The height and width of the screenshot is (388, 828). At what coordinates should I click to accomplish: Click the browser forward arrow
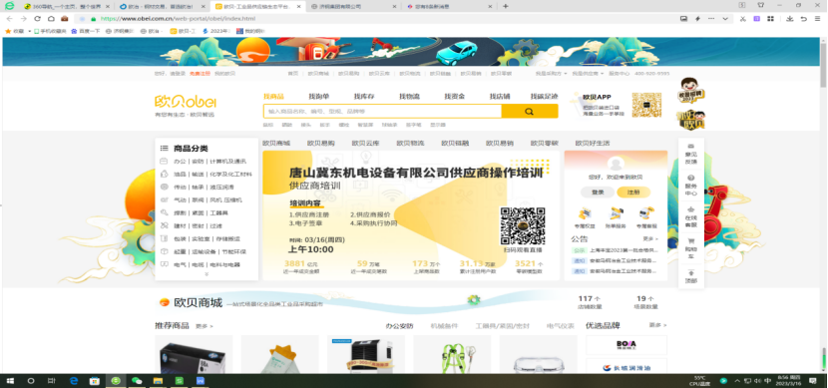pyautogui.click(x=23, y=19)
